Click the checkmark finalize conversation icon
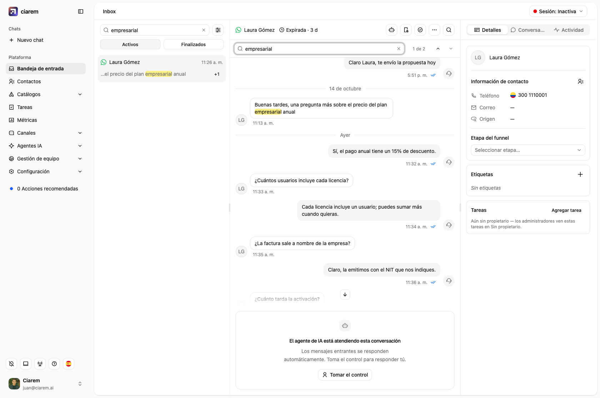600x398 pixels. pyautogui.click(x=420, y=30)
